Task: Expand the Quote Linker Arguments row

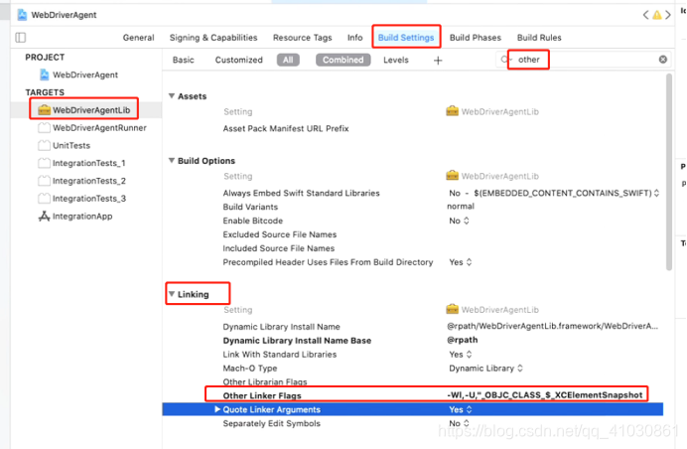Action: (217, 409)
